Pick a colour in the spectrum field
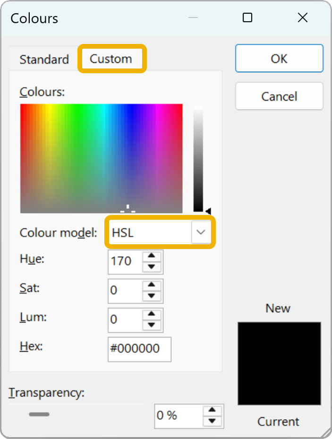 pos(101,158)
